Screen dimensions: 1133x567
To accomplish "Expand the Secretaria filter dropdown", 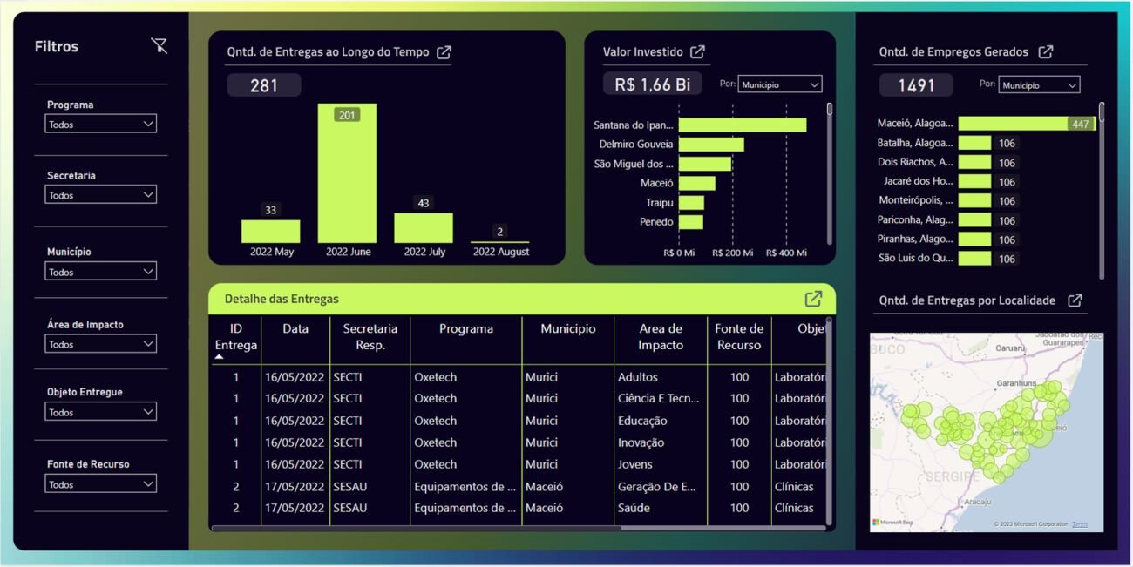I will tap(101, 194).
